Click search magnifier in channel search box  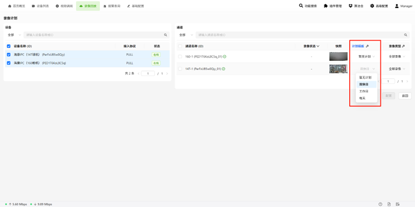405,35
